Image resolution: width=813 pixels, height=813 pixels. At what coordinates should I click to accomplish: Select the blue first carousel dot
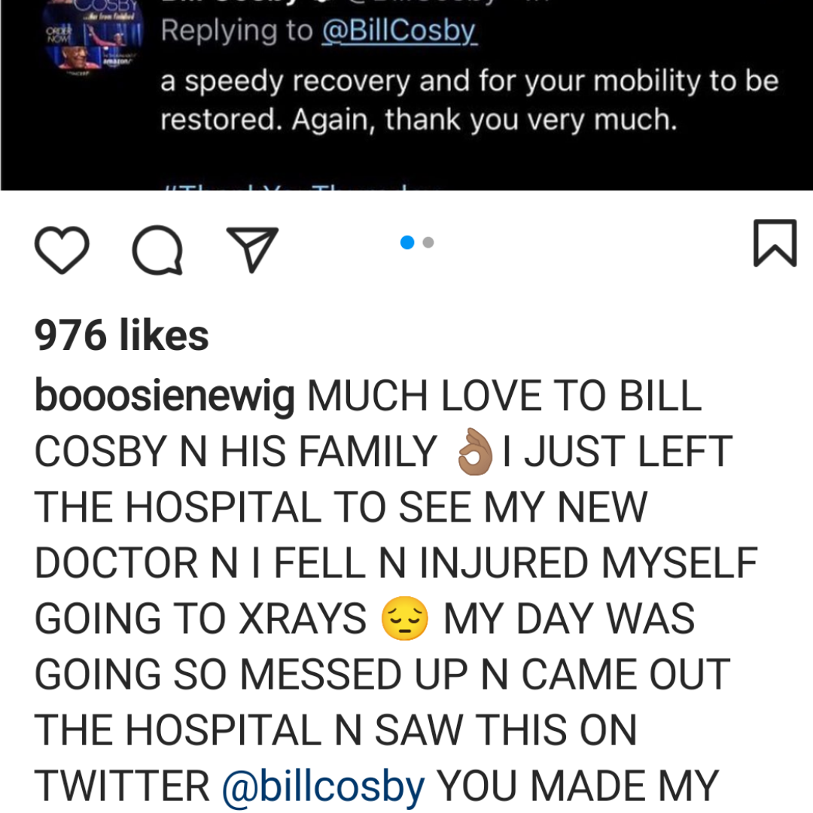(407, 242)
